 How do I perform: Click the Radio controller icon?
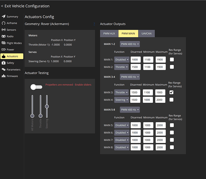(x=4, y=36)
